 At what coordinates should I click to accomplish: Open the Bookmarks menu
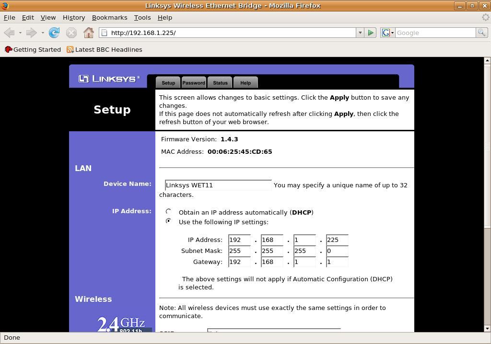click(110, 18)
